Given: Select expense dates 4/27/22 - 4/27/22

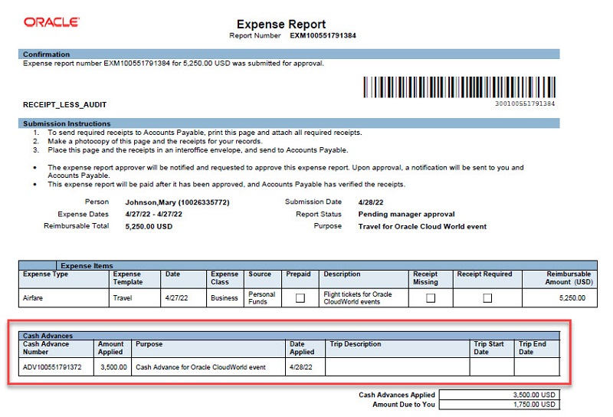Looking at the screenshot, I should click(154, 214).
